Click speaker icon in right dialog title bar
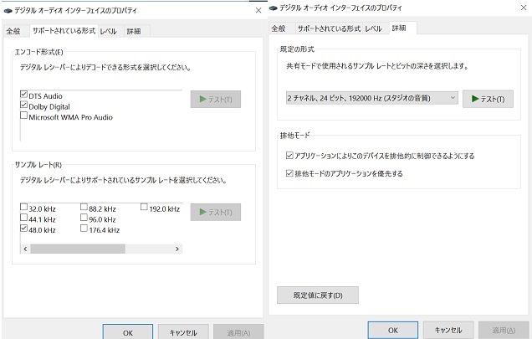 pos(274,8)
